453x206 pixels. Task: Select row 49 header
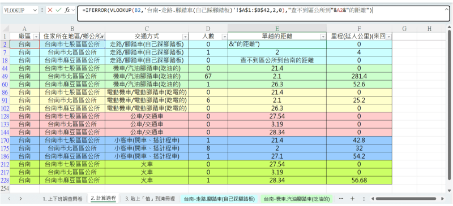tap(5, 76)
